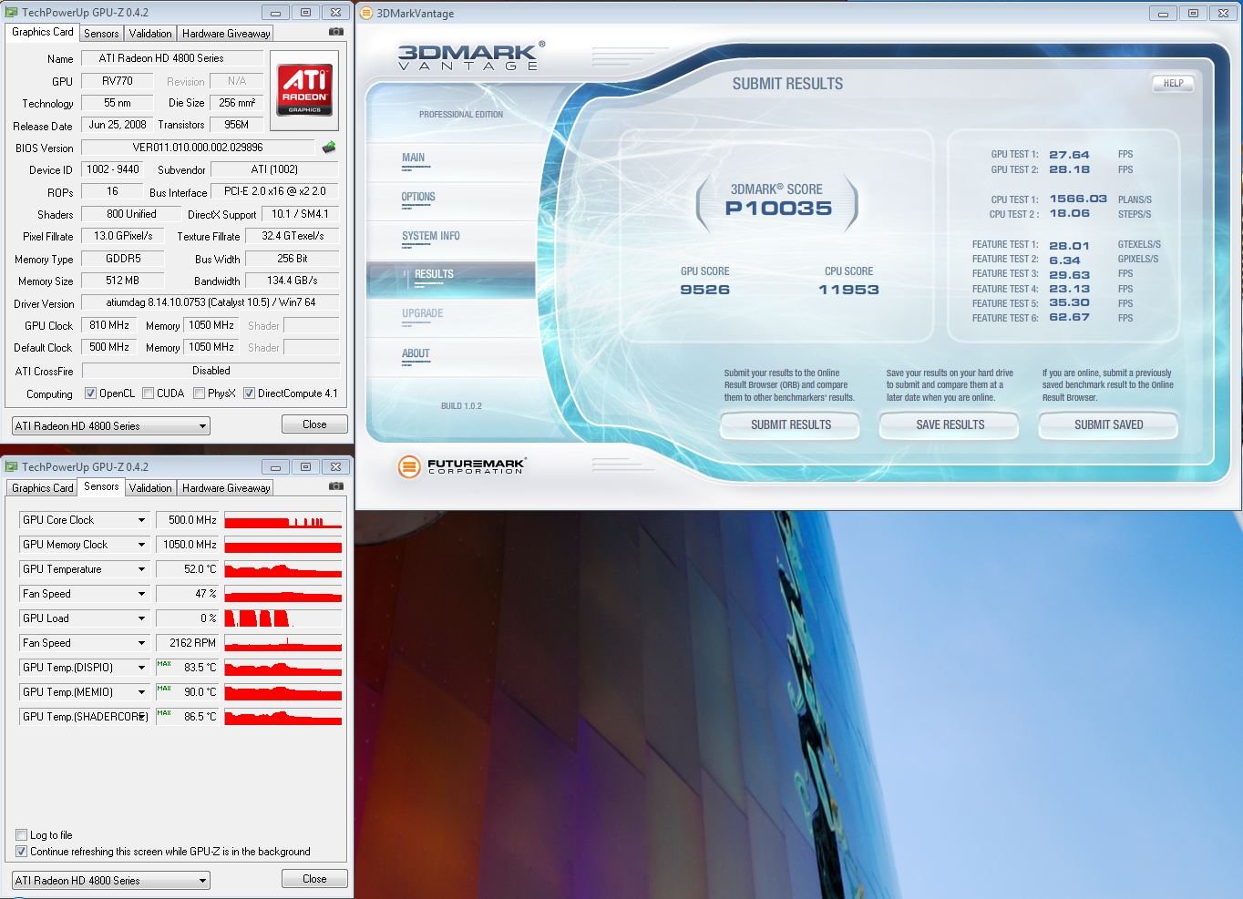Expand the Fan Speed percent sensor dropdown

click(x=141, y=594)
